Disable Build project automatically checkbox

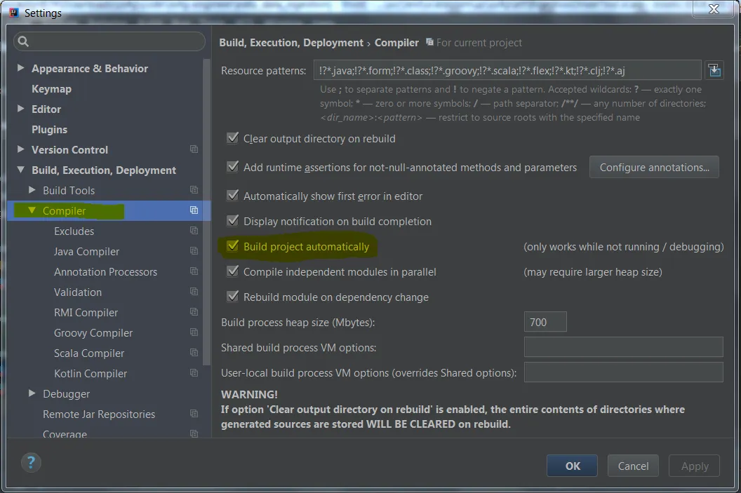point(232,246)
